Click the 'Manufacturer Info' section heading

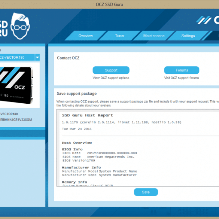81,167
